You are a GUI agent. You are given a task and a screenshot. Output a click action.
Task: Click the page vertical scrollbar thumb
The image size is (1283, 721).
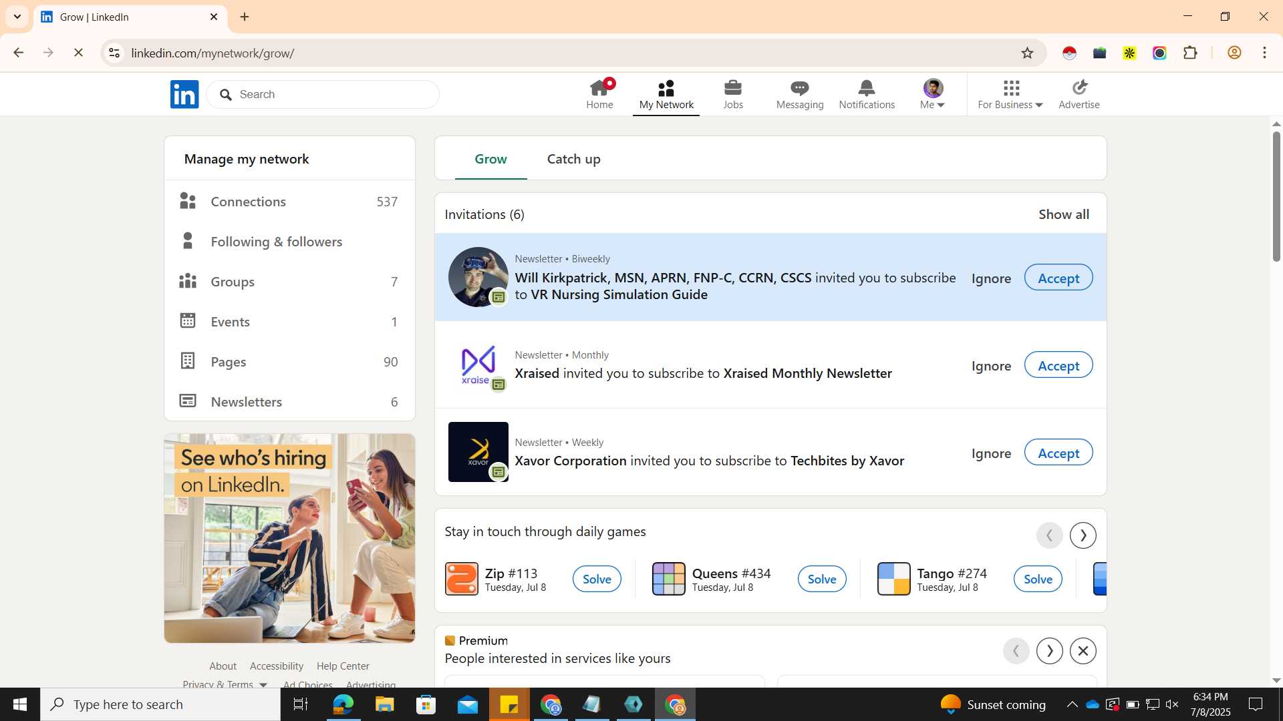click(x=1276, y=196)
